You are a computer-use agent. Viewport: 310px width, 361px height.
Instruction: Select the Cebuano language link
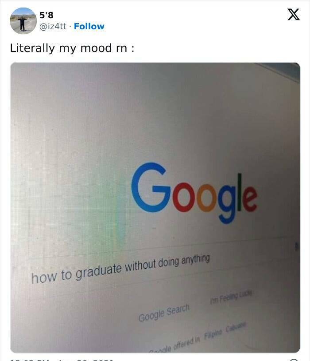click(236, 327)
